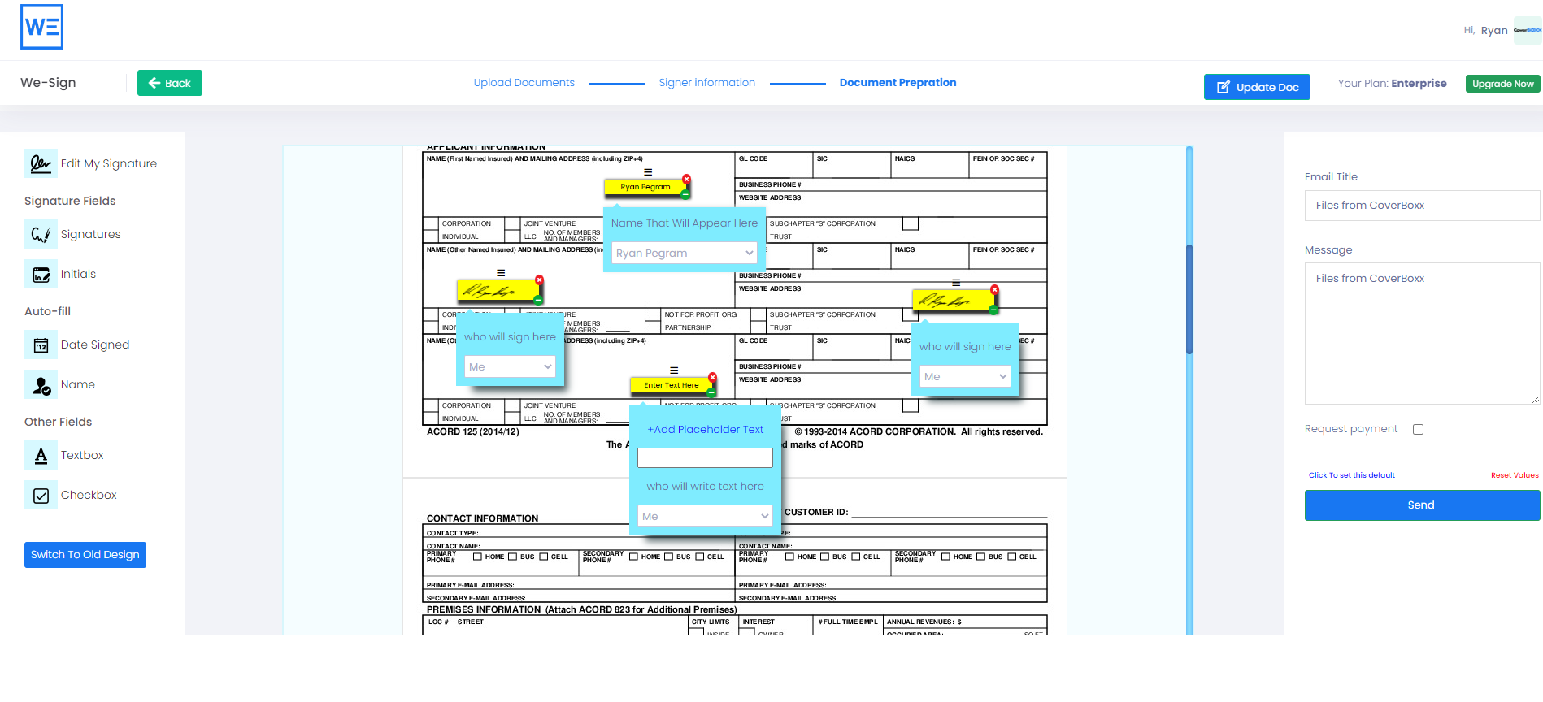Click the 'Your Plan: Enterprise' text
Image resolution: width=1543 pixels, height=702 pixels.
tap(1392, 83)
